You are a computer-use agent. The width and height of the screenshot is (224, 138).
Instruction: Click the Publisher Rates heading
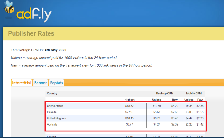click(x=31, y=33)
